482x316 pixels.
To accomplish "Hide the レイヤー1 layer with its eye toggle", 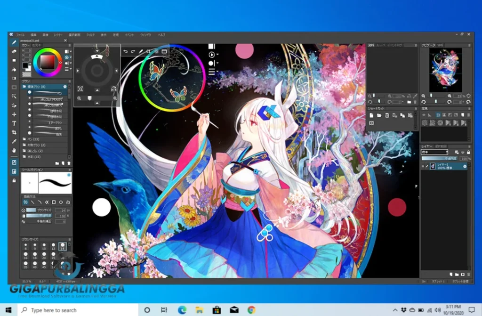I will (x=423, y=166).
